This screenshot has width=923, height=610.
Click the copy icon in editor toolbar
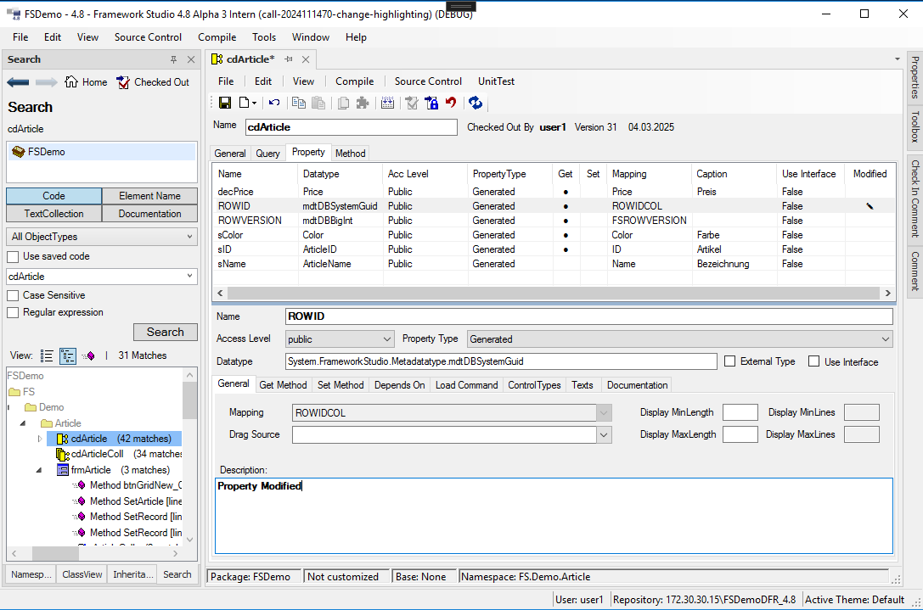[x=299, y=103]
